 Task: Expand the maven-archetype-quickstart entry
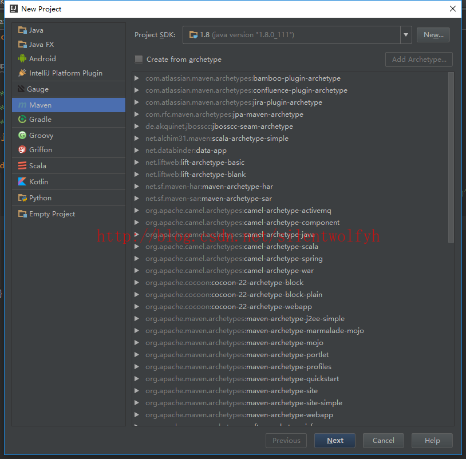[x=137, y=379]
